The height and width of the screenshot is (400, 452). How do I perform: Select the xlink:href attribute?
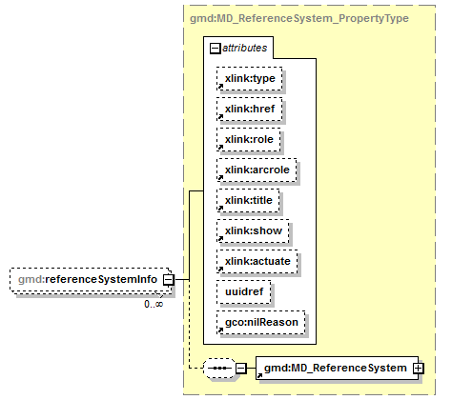click(250, 109)
